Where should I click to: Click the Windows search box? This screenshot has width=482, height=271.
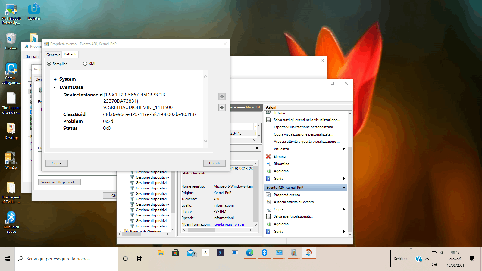(x=66, y=259)
